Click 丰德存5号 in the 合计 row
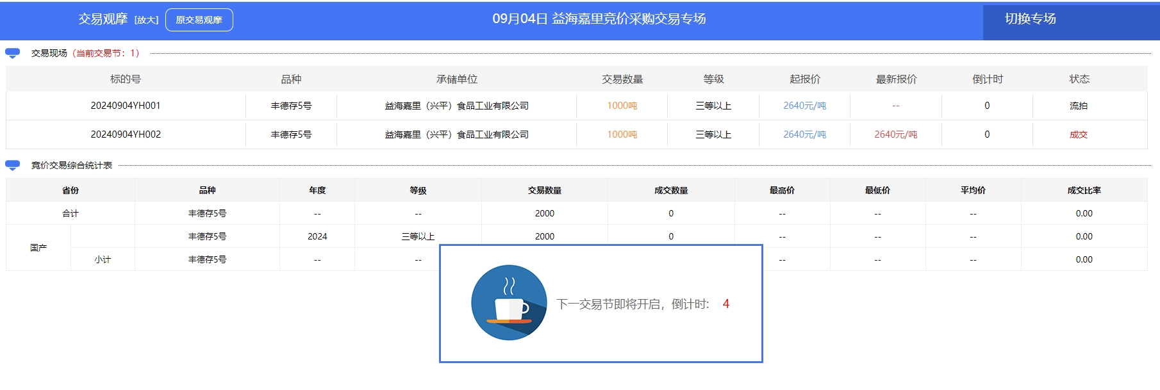This screenshot has width=1160, height=390. 207,213
